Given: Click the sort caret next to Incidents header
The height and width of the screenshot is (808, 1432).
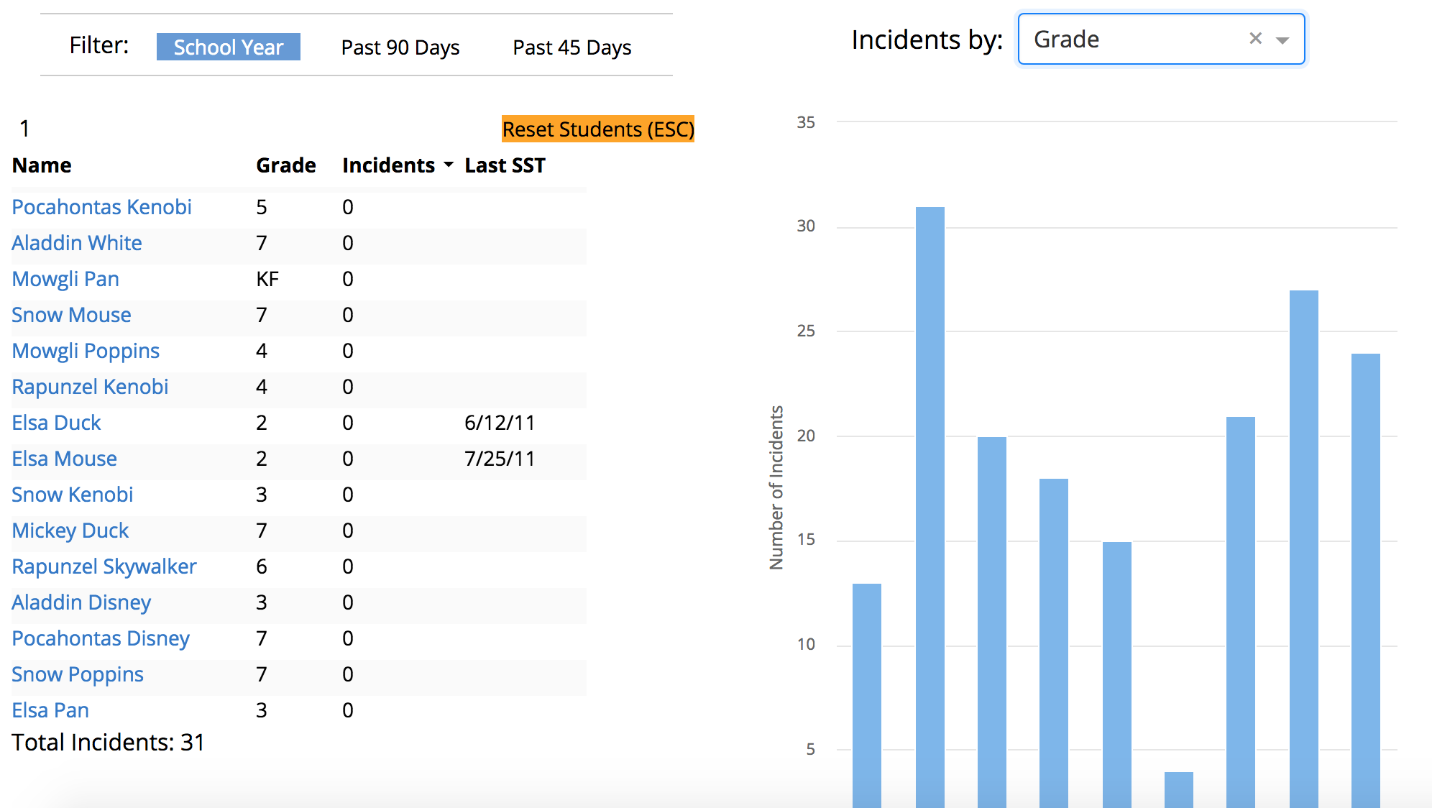Looking at the screenshot, I should click(449, 165).
